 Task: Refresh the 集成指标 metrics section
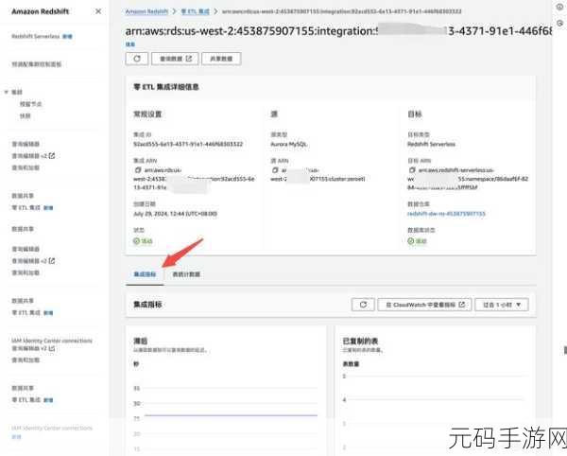[363, 305]
